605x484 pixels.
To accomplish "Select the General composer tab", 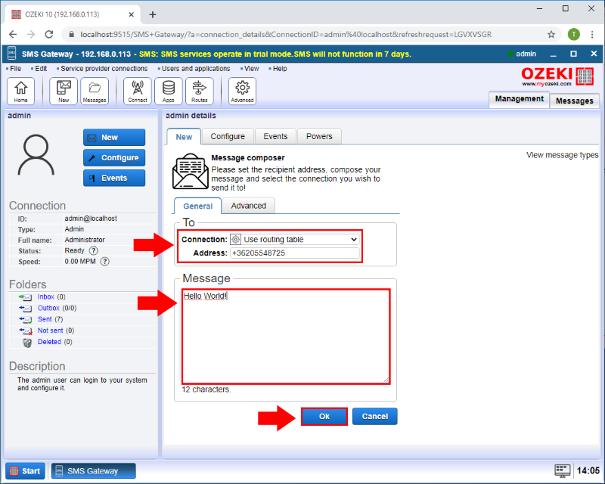I will click(197, 206).
